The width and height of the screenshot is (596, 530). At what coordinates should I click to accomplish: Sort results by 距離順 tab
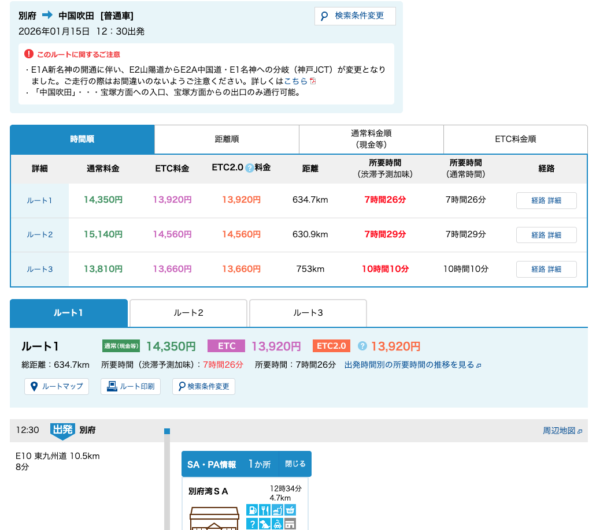227,139
